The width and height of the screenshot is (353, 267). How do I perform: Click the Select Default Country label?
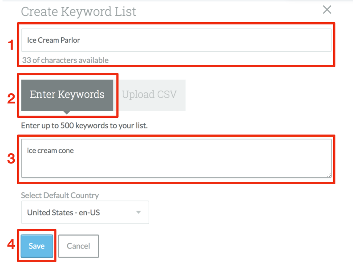coord(60,196)
